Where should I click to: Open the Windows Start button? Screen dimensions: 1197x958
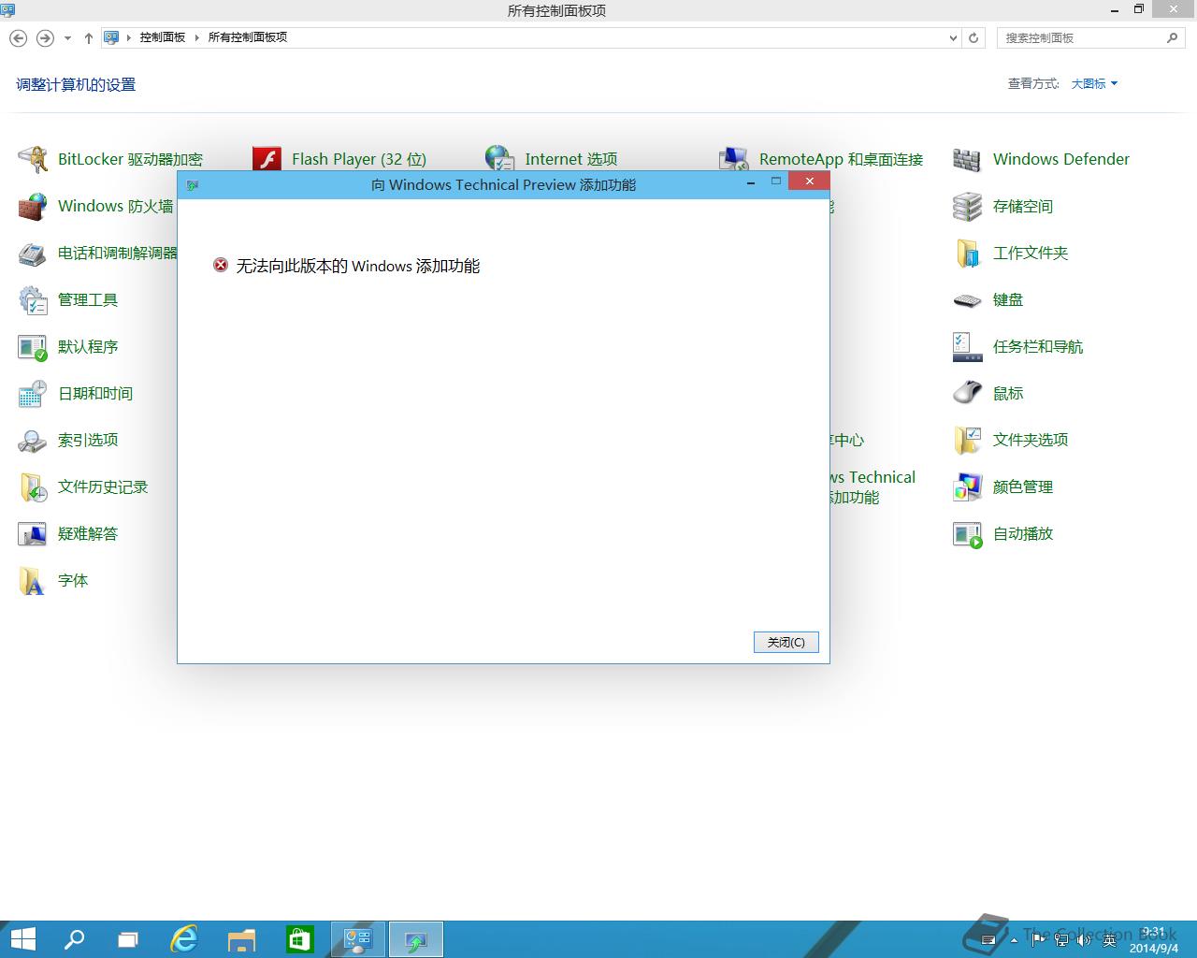tap(22, 939)
